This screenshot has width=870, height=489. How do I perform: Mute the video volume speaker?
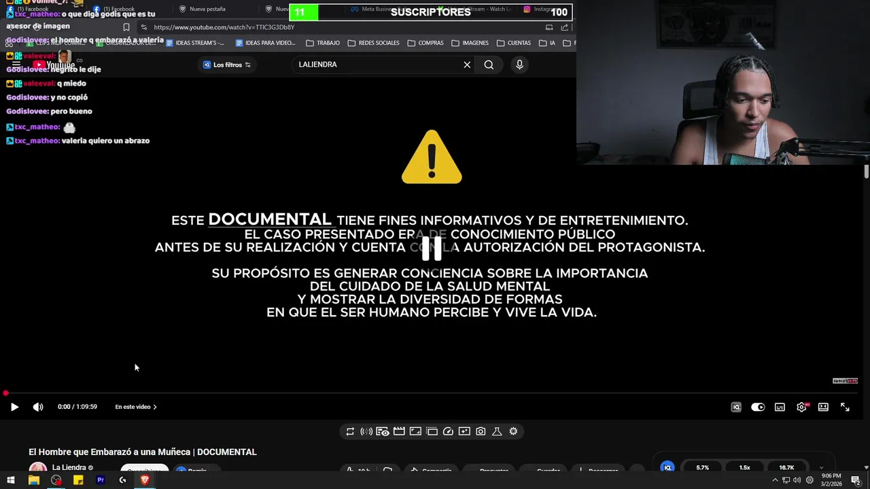pyautogui.click(x=38, y=407)
